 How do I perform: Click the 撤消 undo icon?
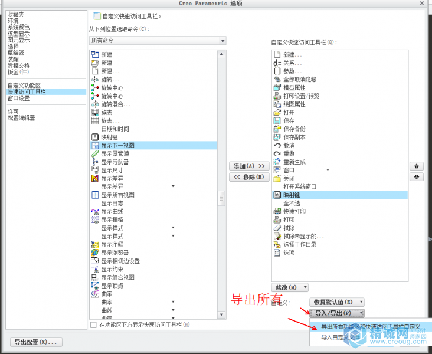(x=277, y=145)
